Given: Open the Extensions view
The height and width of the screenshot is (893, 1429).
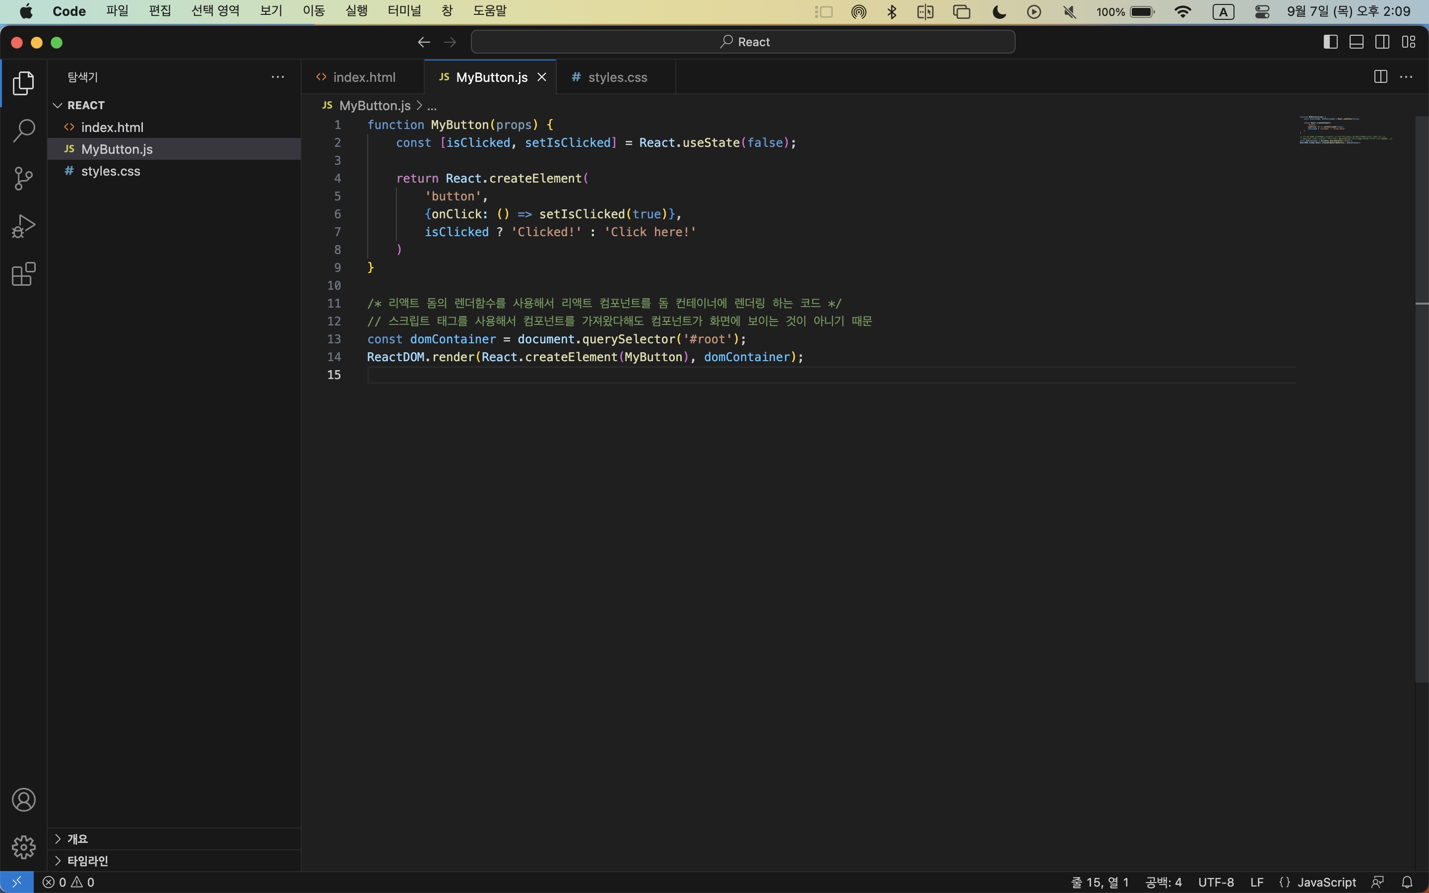Looking at the screenshot, I should (24, 274).
